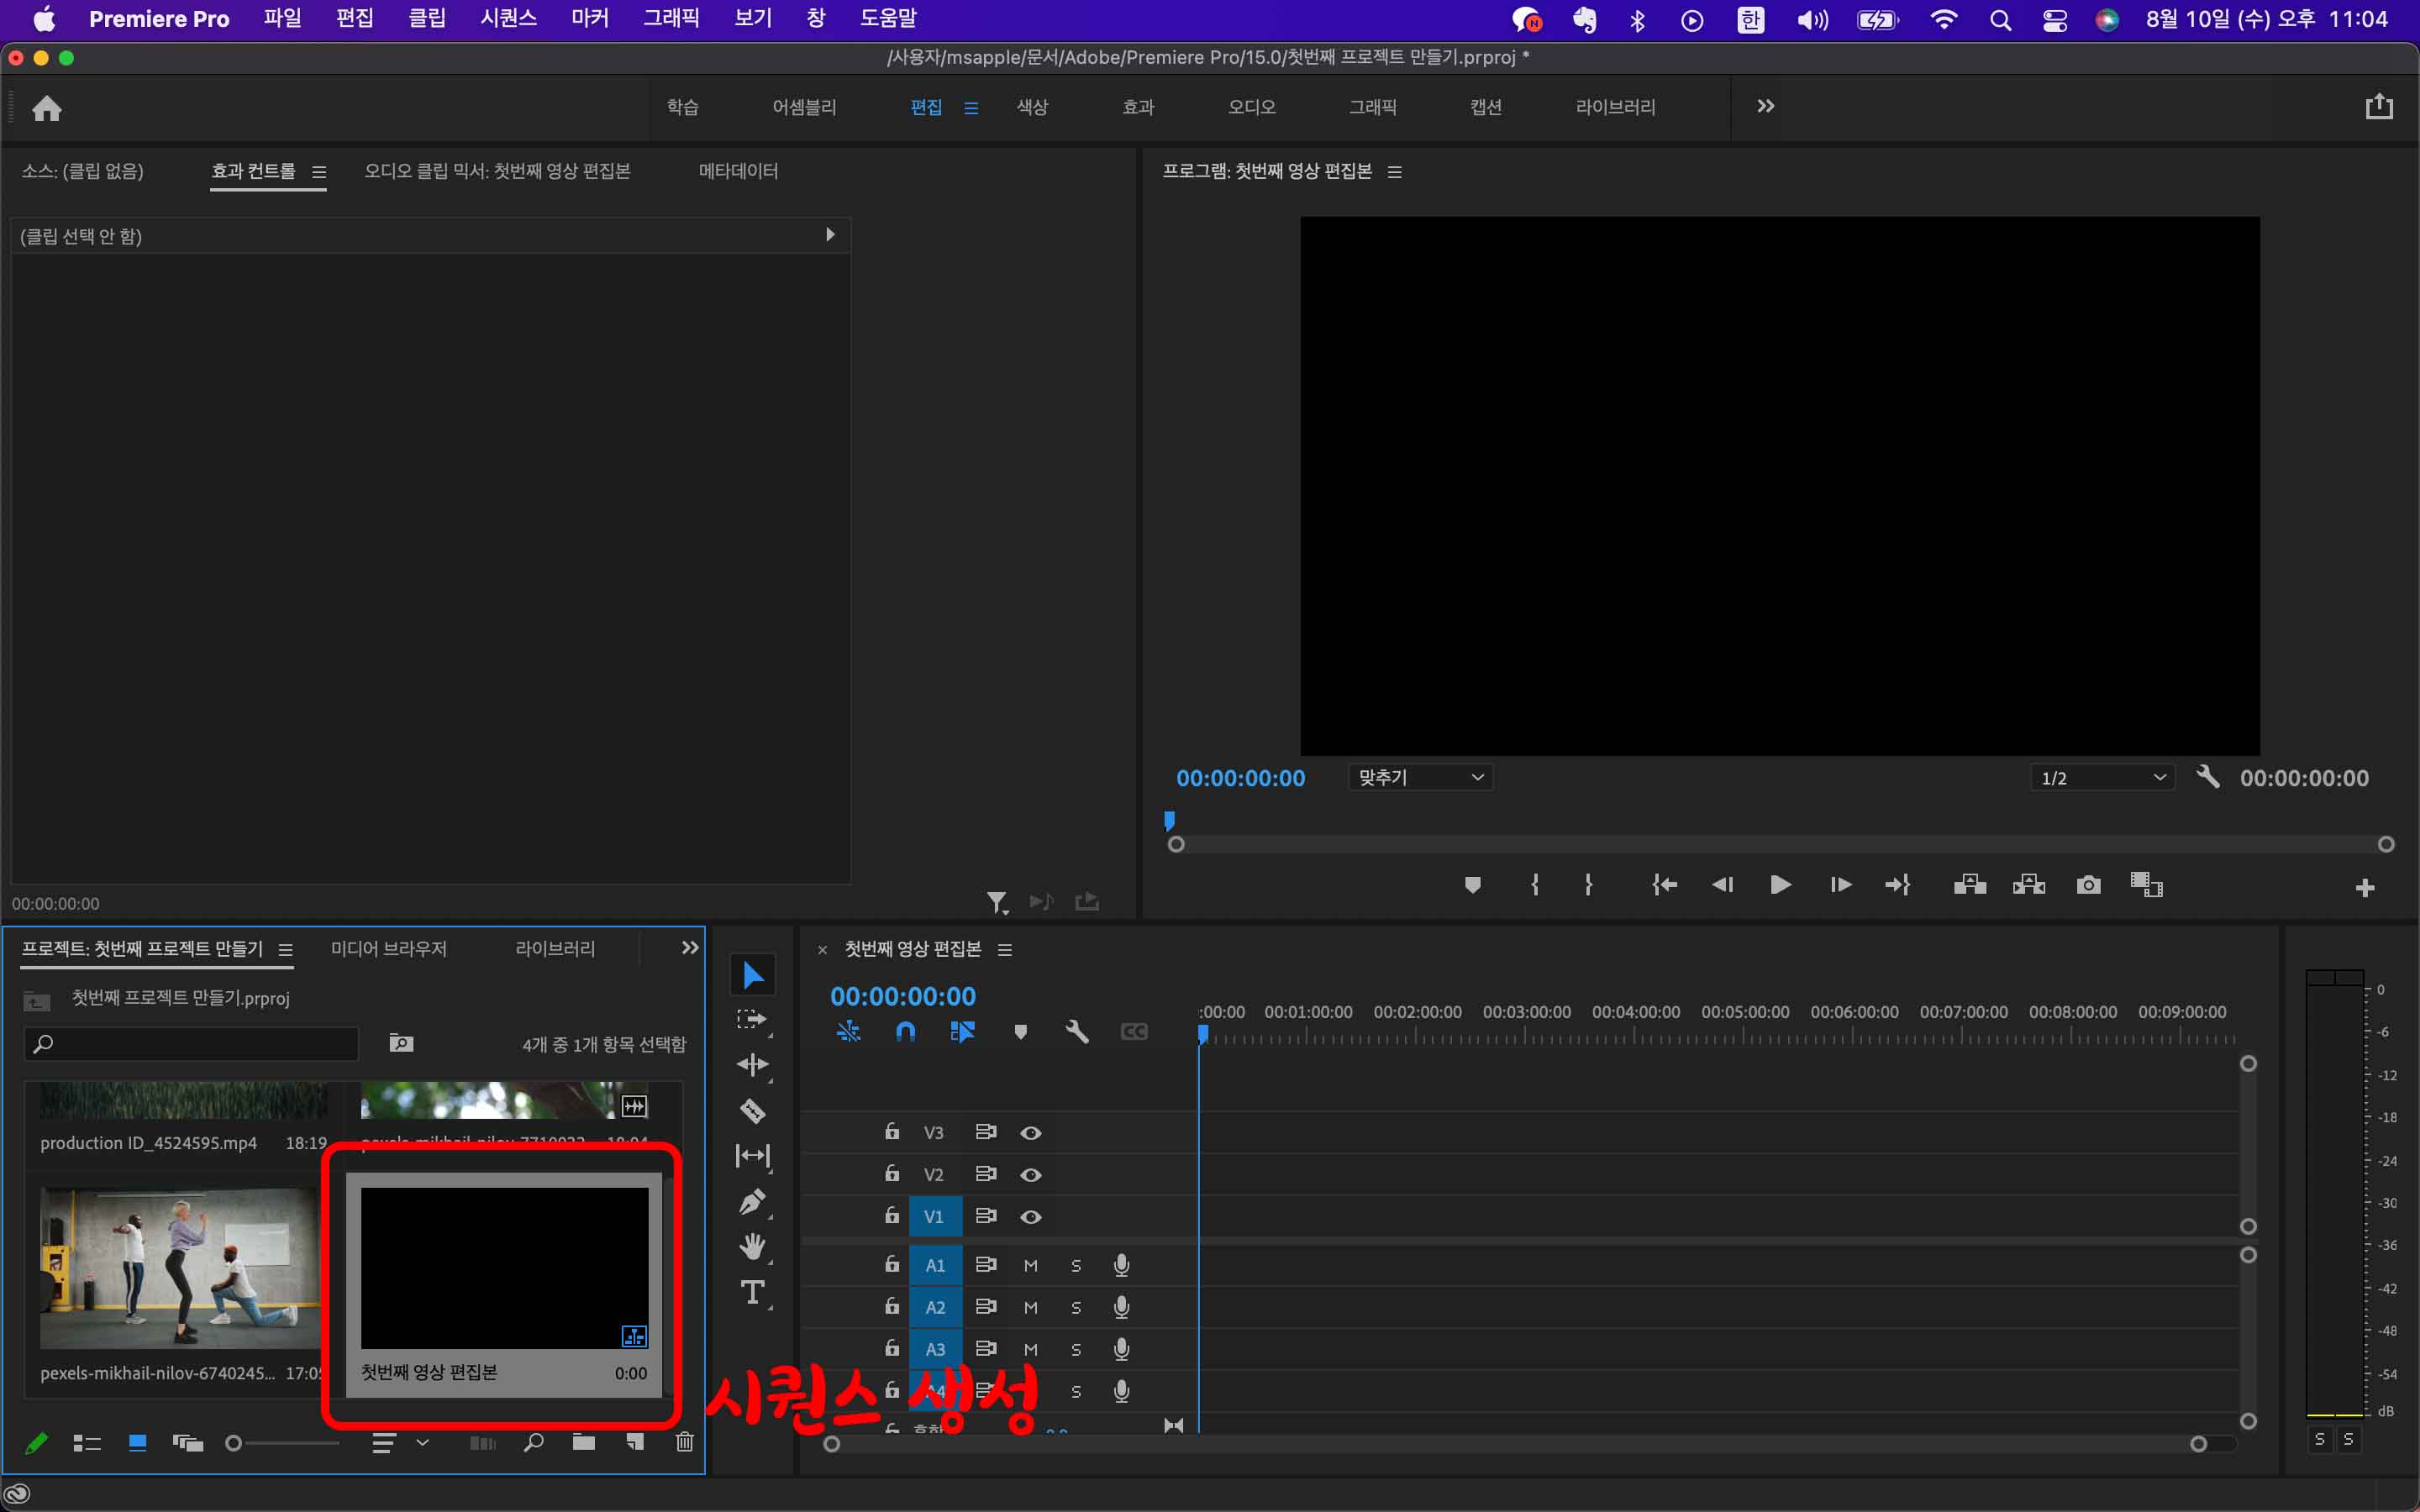
Task: Select the Type tool
Action: [x=752, y=1292]
